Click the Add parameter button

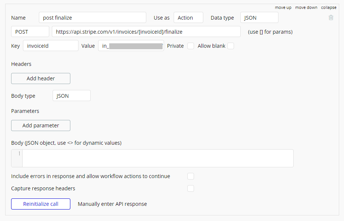tap(41, 125)
